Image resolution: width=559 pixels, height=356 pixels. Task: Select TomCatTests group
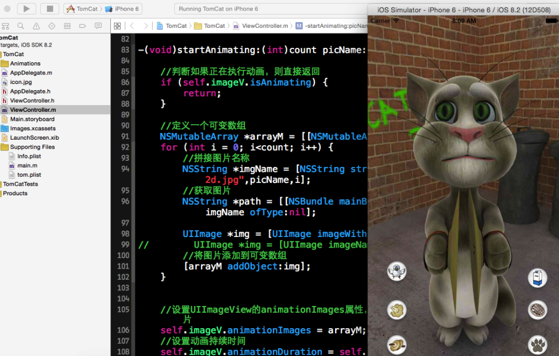click(x=19, y=184)
